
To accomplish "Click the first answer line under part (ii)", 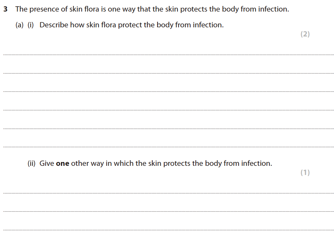I will click(168, 193).
